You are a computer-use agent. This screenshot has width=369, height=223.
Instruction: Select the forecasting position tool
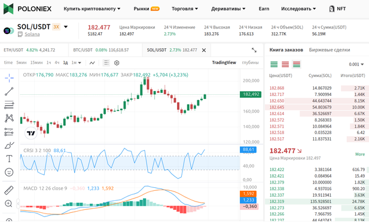9,132
